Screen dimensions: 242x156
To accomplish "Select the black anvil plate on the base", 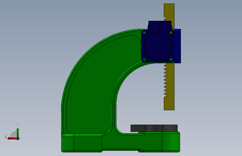I will point(154,128).
